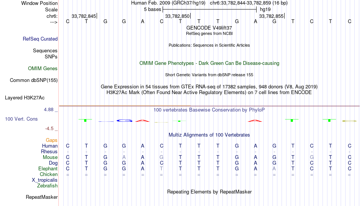The height and width of the screenshot is (206, 360).
Task: Select the Elephant species row label
Action: click(x=48, y=168)
